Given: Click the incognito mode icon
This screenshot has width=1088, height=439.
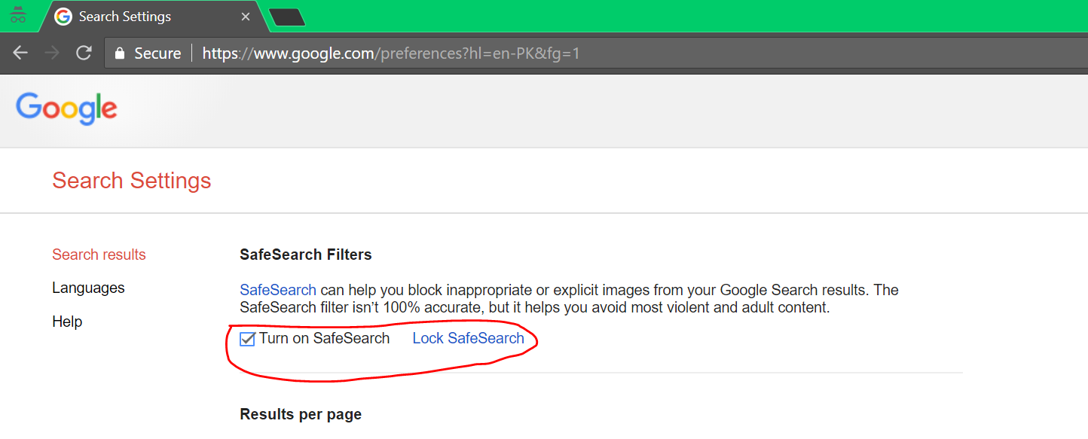Looking at the screenshot, I should [18, 15].
